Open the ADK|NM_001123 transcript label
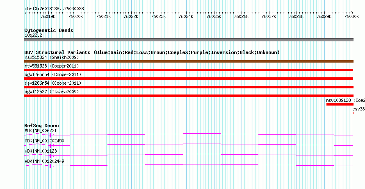The height and width of the screenshot is (189, 365). click(41, 151)
